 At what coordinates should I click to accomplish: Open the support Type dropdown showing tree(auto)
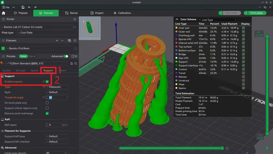coord(57,87)
